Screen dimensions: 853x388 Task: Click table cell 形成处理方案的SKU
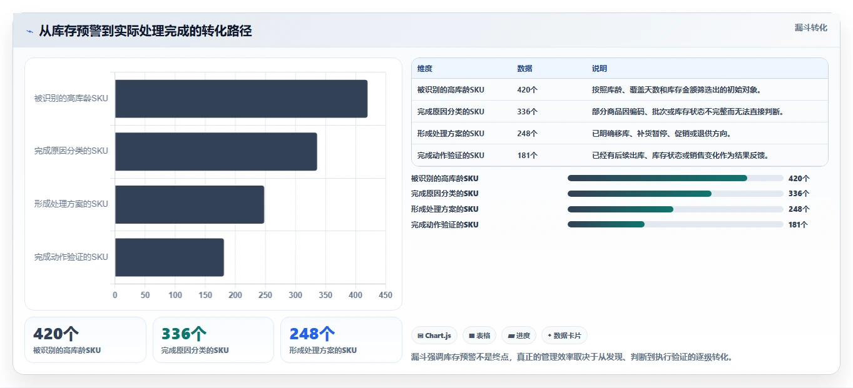point(451,134)
